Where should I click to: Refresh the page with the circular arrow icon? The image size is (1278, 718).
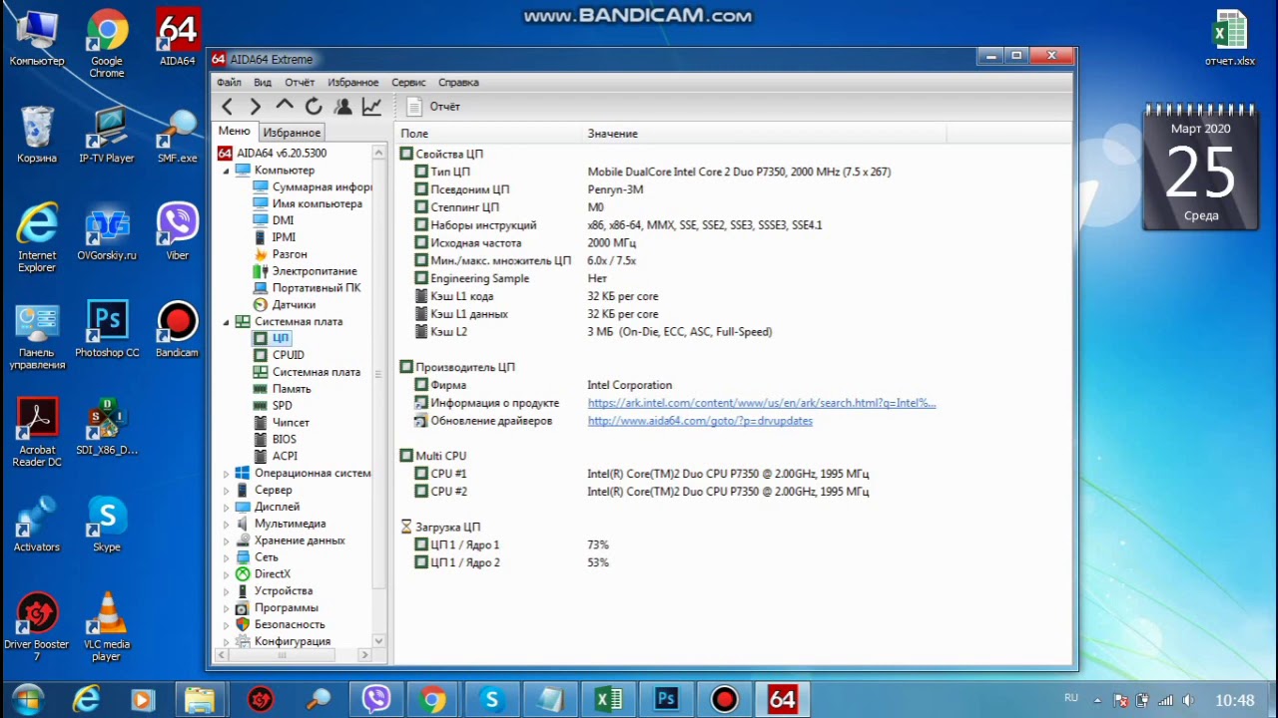click(x=314, y=107)
